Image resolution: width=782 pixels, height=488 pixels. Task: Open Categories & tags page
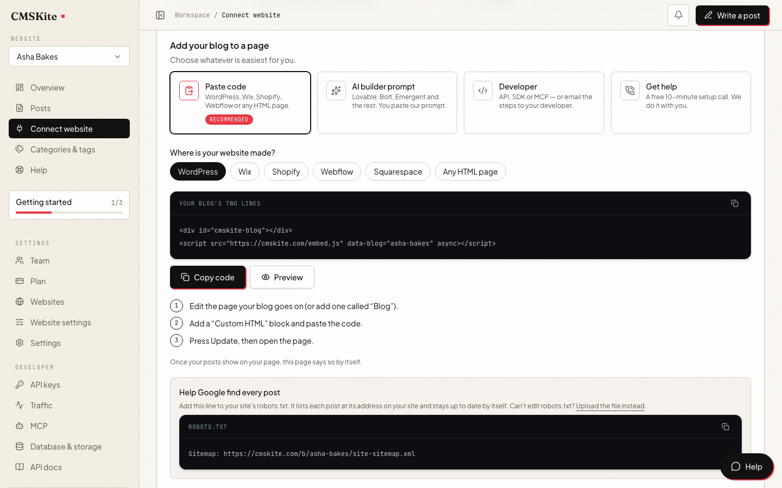point(69,149)
